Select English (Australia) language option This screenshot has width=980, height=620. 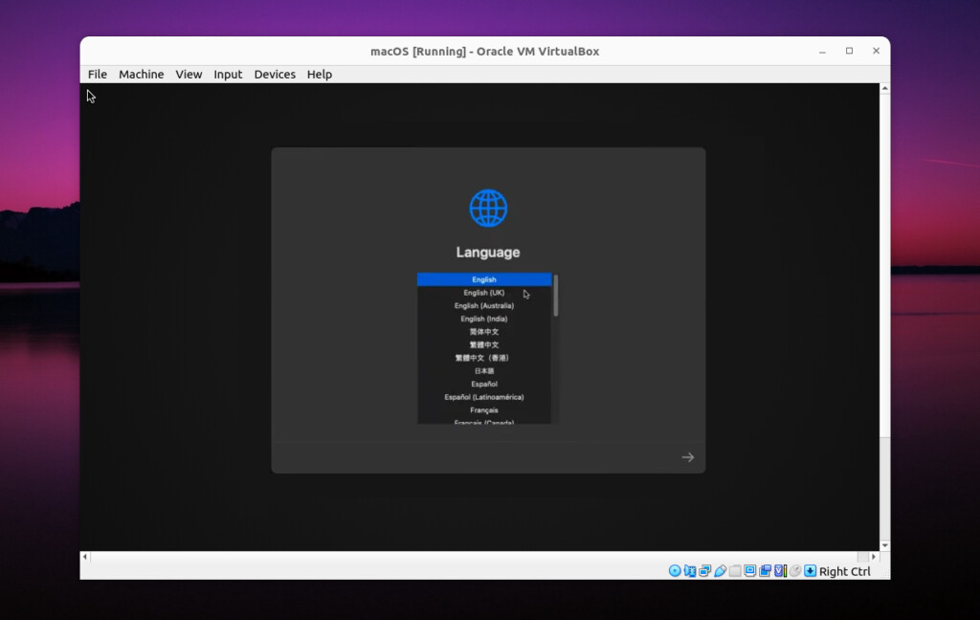click(484, 306)
